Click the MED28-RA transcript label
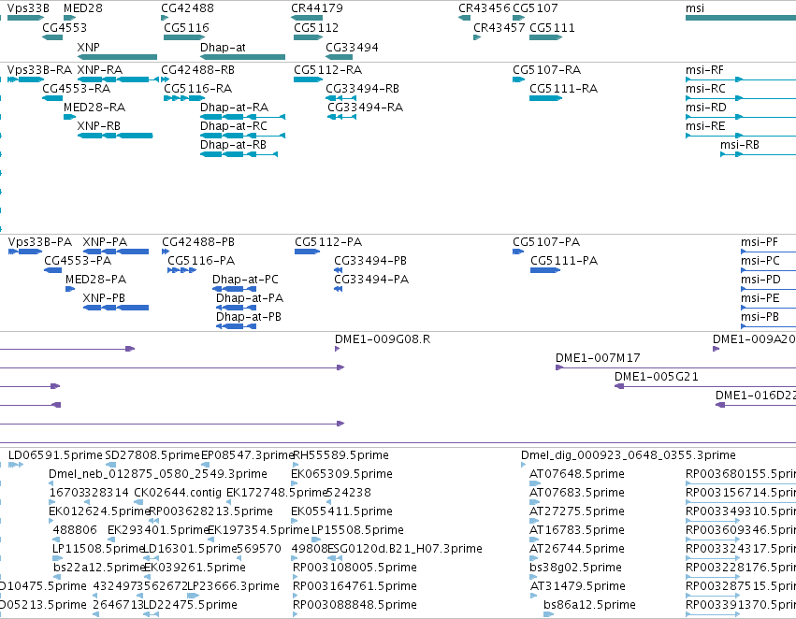796x619 pixels. point(94,107)
